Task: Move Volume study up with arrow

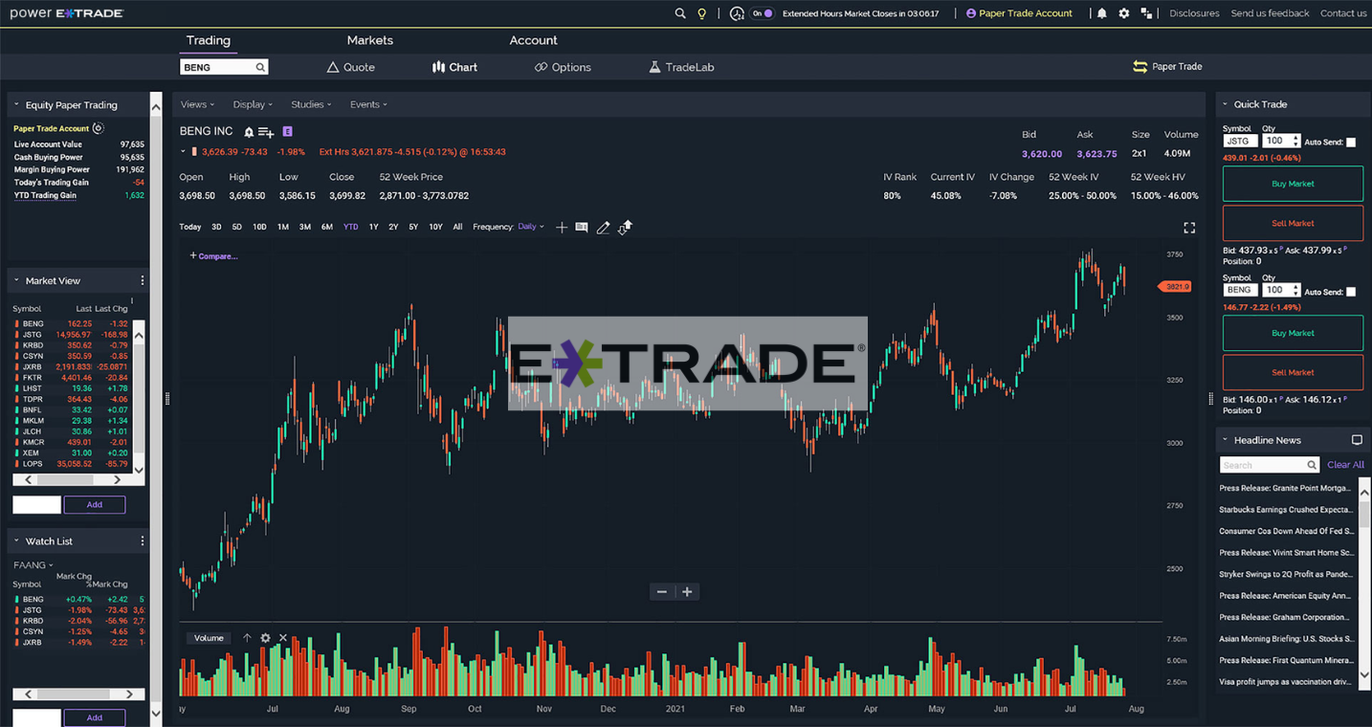Action: [247, 638]
